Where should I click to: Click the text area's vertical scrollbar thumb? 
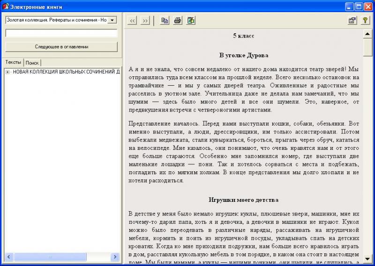click(x=367, y=48)
